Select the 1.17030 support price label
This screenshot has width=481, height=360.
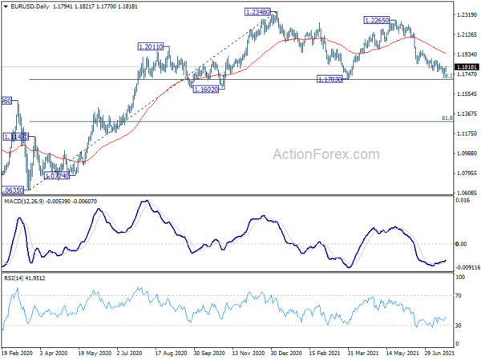point(329,79)
